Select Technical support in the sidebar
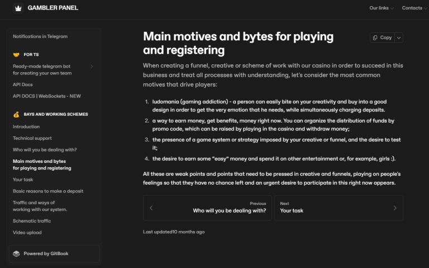Screen dimensions: 429x268 [32, 138]
